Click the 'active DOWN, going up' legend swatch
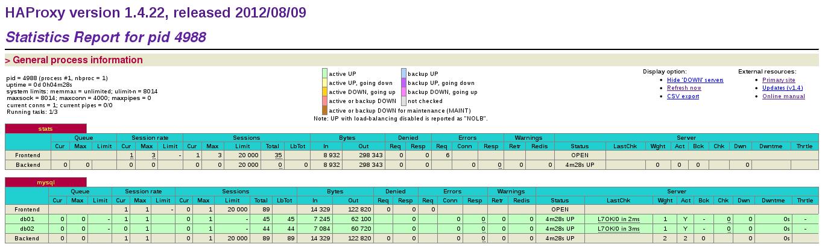 pos(324,92)
